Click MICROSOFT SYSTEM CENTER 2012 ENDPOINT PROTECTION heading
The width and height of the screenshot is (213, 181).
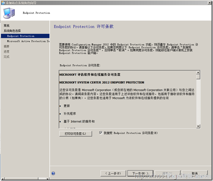pos(102,82)
